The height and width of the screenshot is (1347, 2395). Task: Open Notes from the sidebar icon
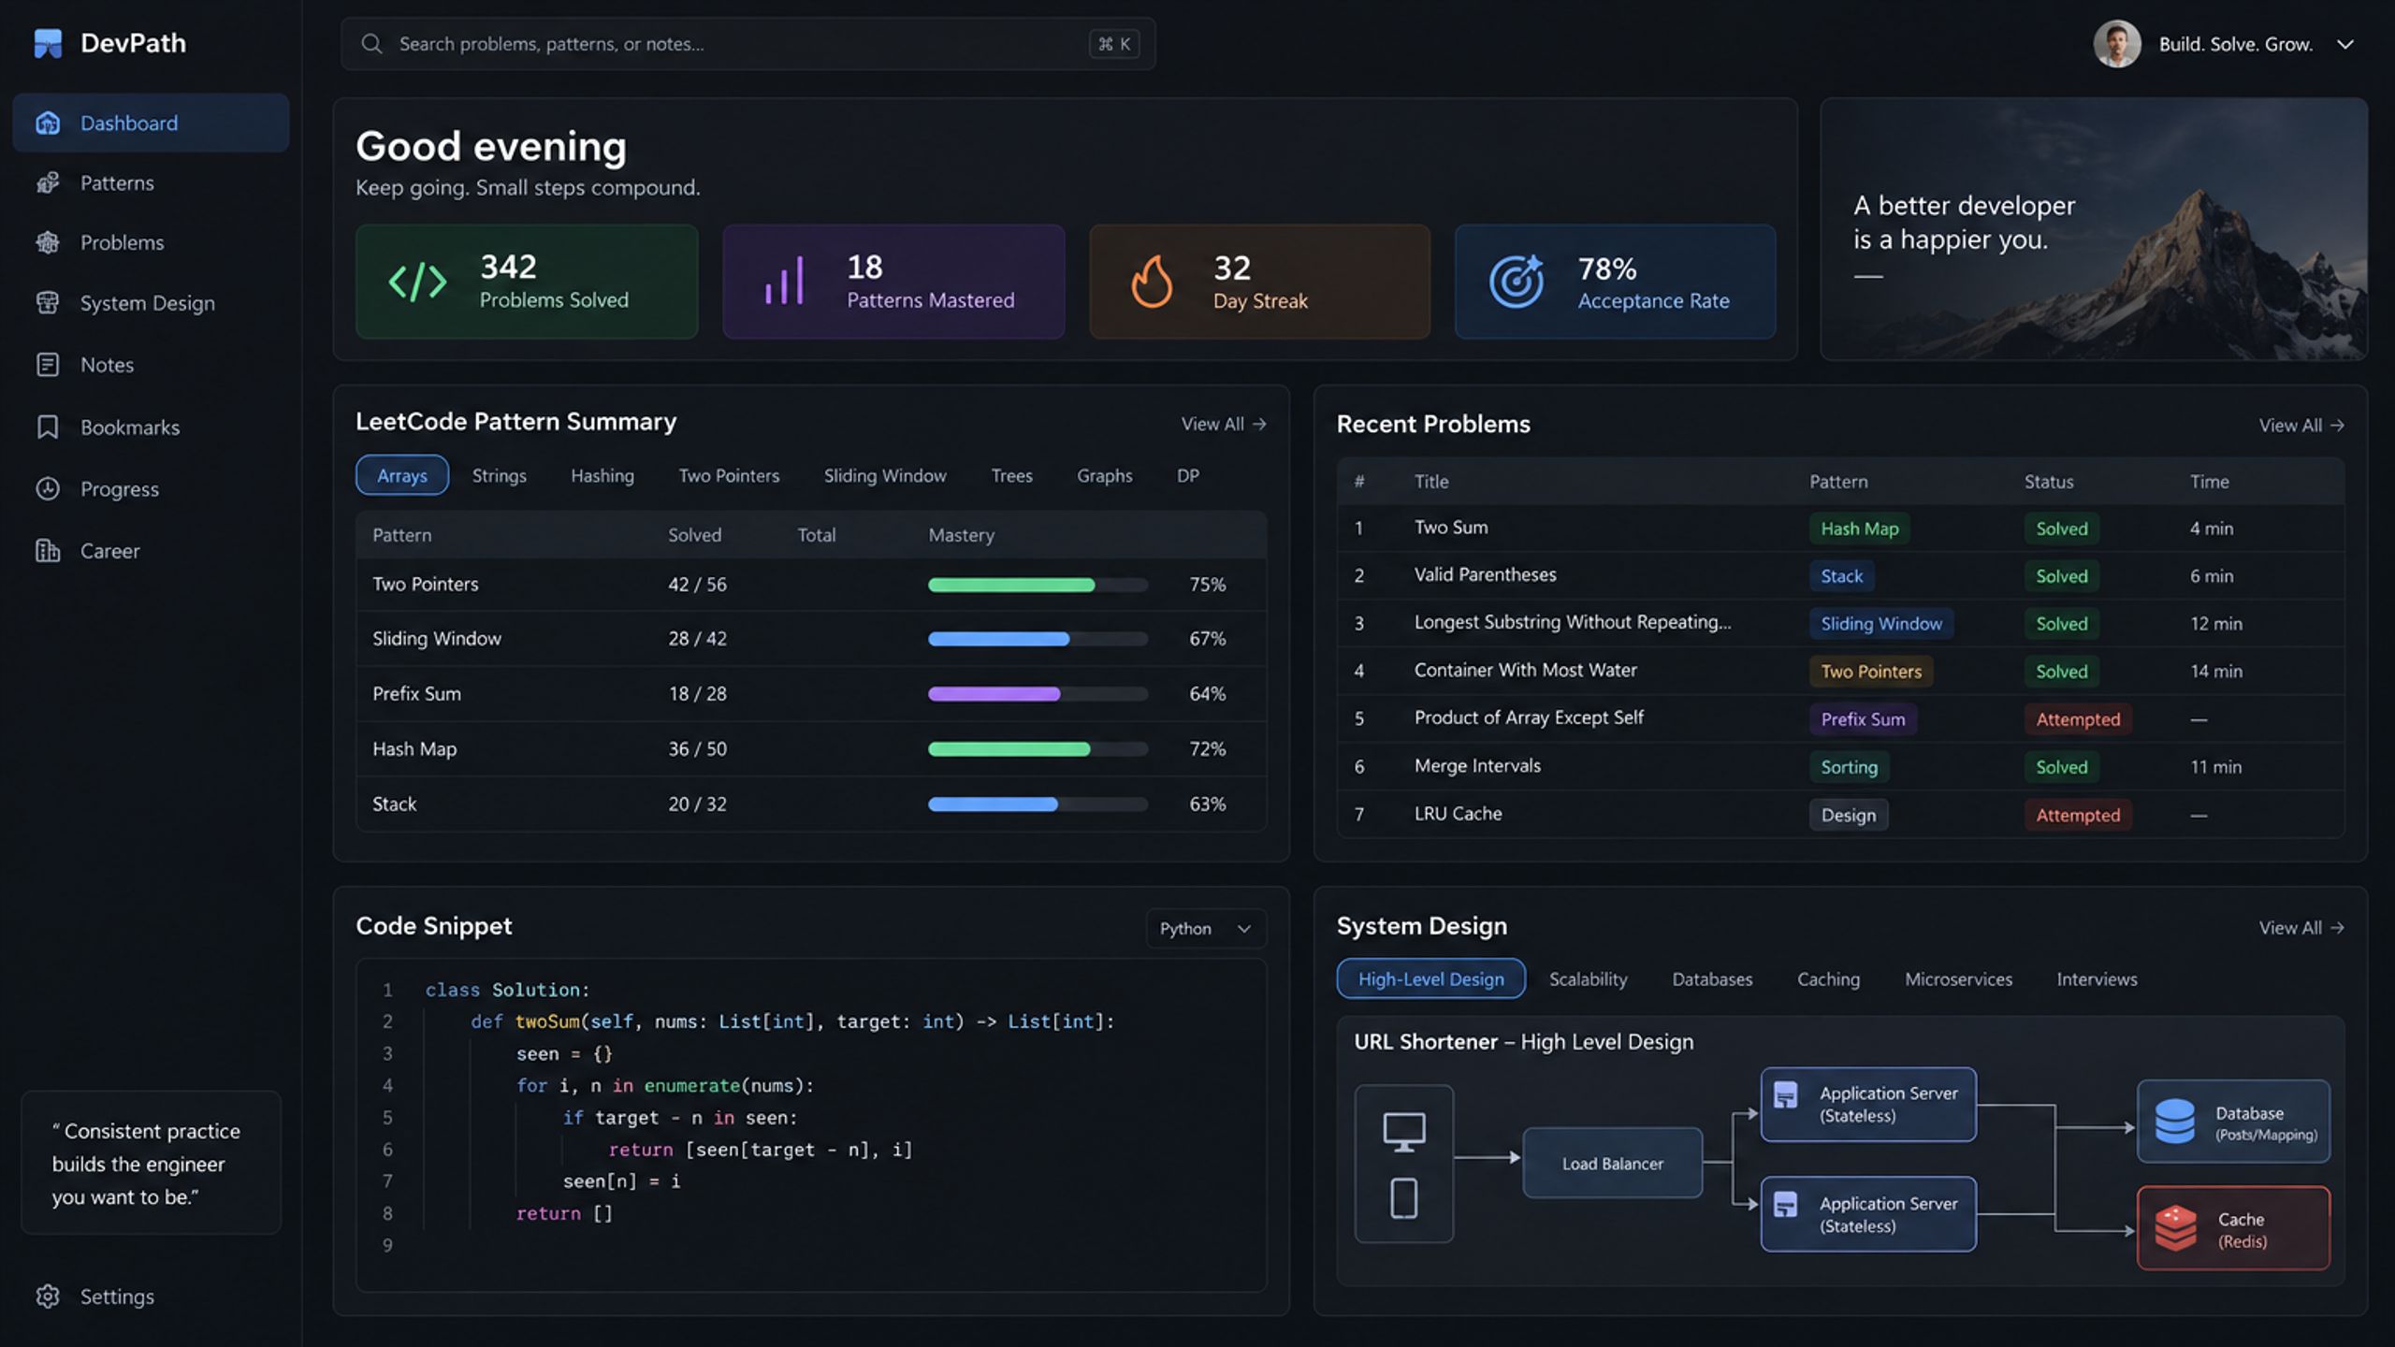[48, 365]
